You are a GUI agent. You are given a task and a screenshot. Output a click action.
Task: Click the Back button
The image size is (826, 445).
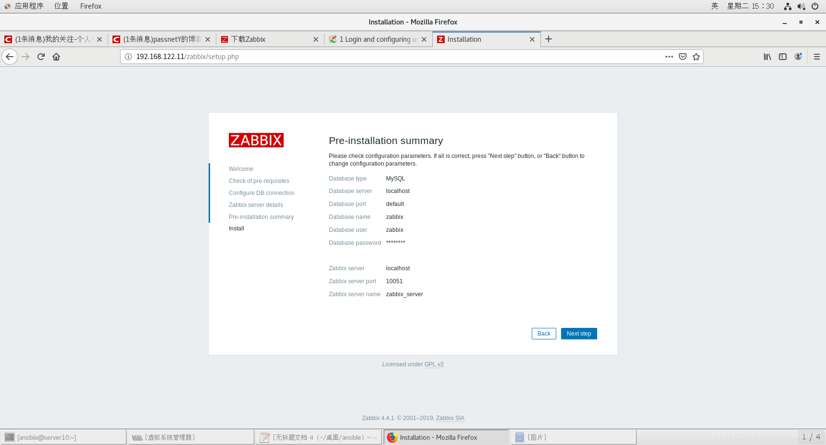tap(544, 334)
